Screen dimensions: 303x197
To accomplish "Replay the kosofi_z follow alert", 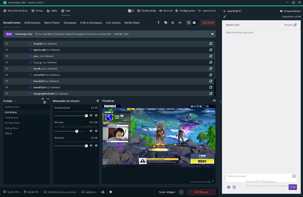I will [x=211, y=68].
